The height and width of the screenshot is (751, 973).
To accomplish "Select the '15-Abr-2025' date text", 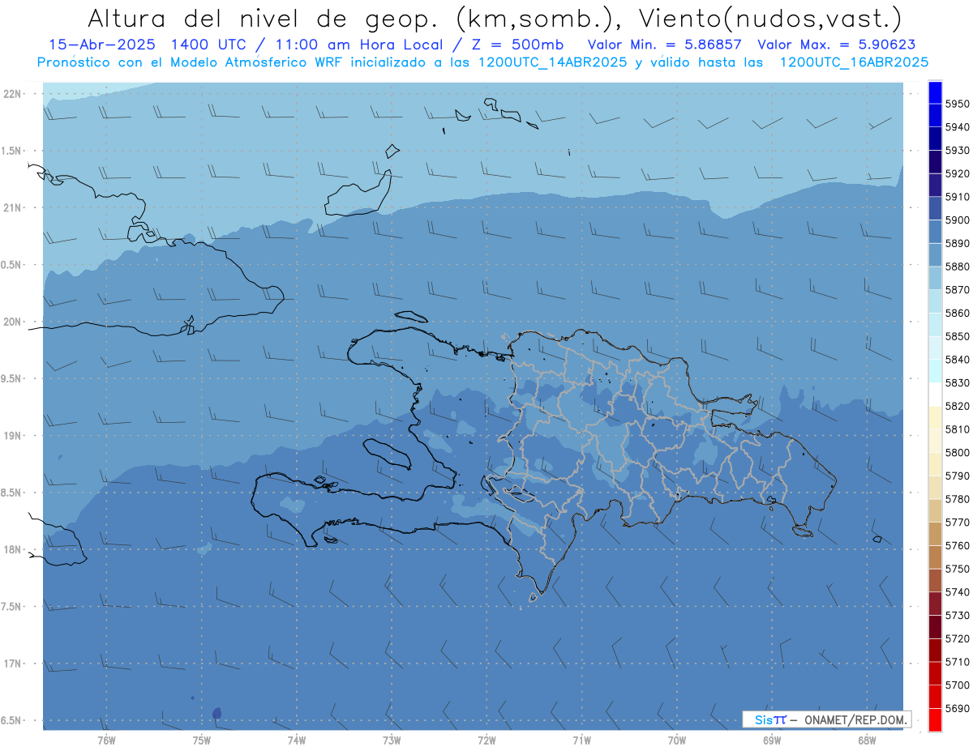I will [x=101, y=45].
